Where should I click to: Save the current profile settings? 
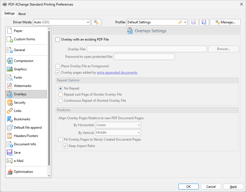point(193,22)
